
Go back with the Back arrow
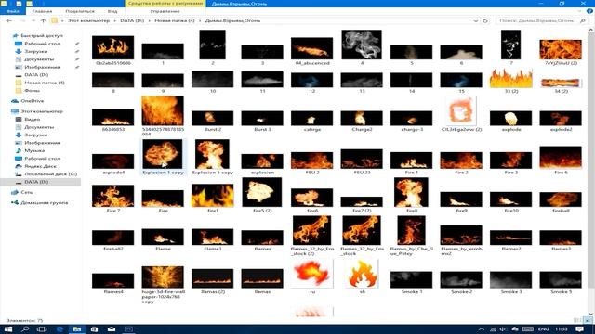(x=8, y=20)
